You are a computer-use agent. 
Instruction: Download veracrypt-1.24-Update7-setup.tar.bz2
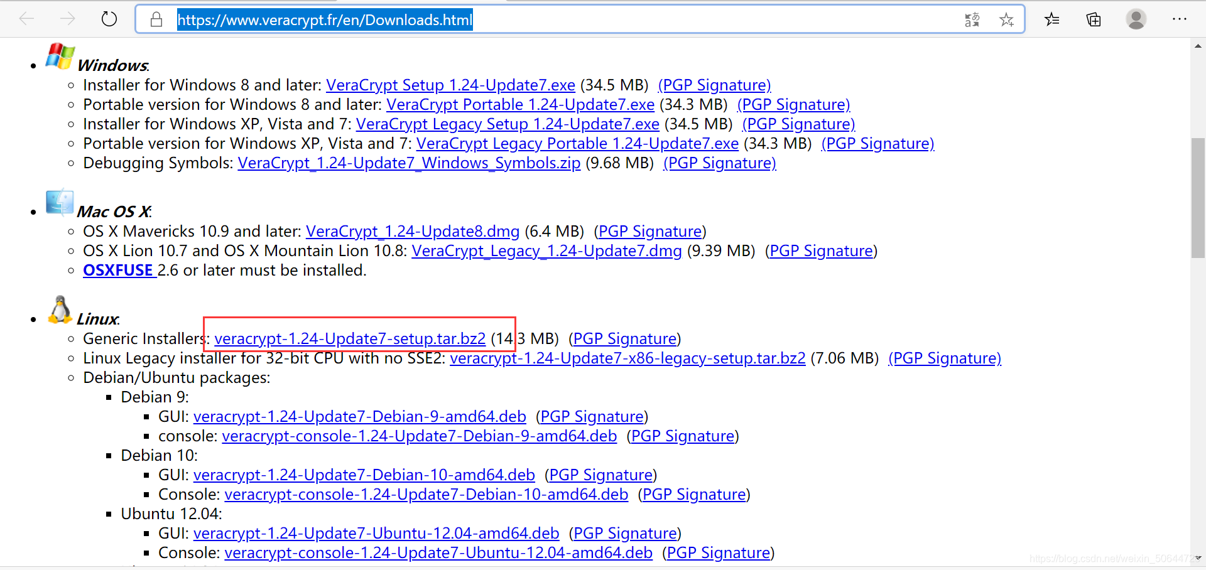click(x=350, y=339)
